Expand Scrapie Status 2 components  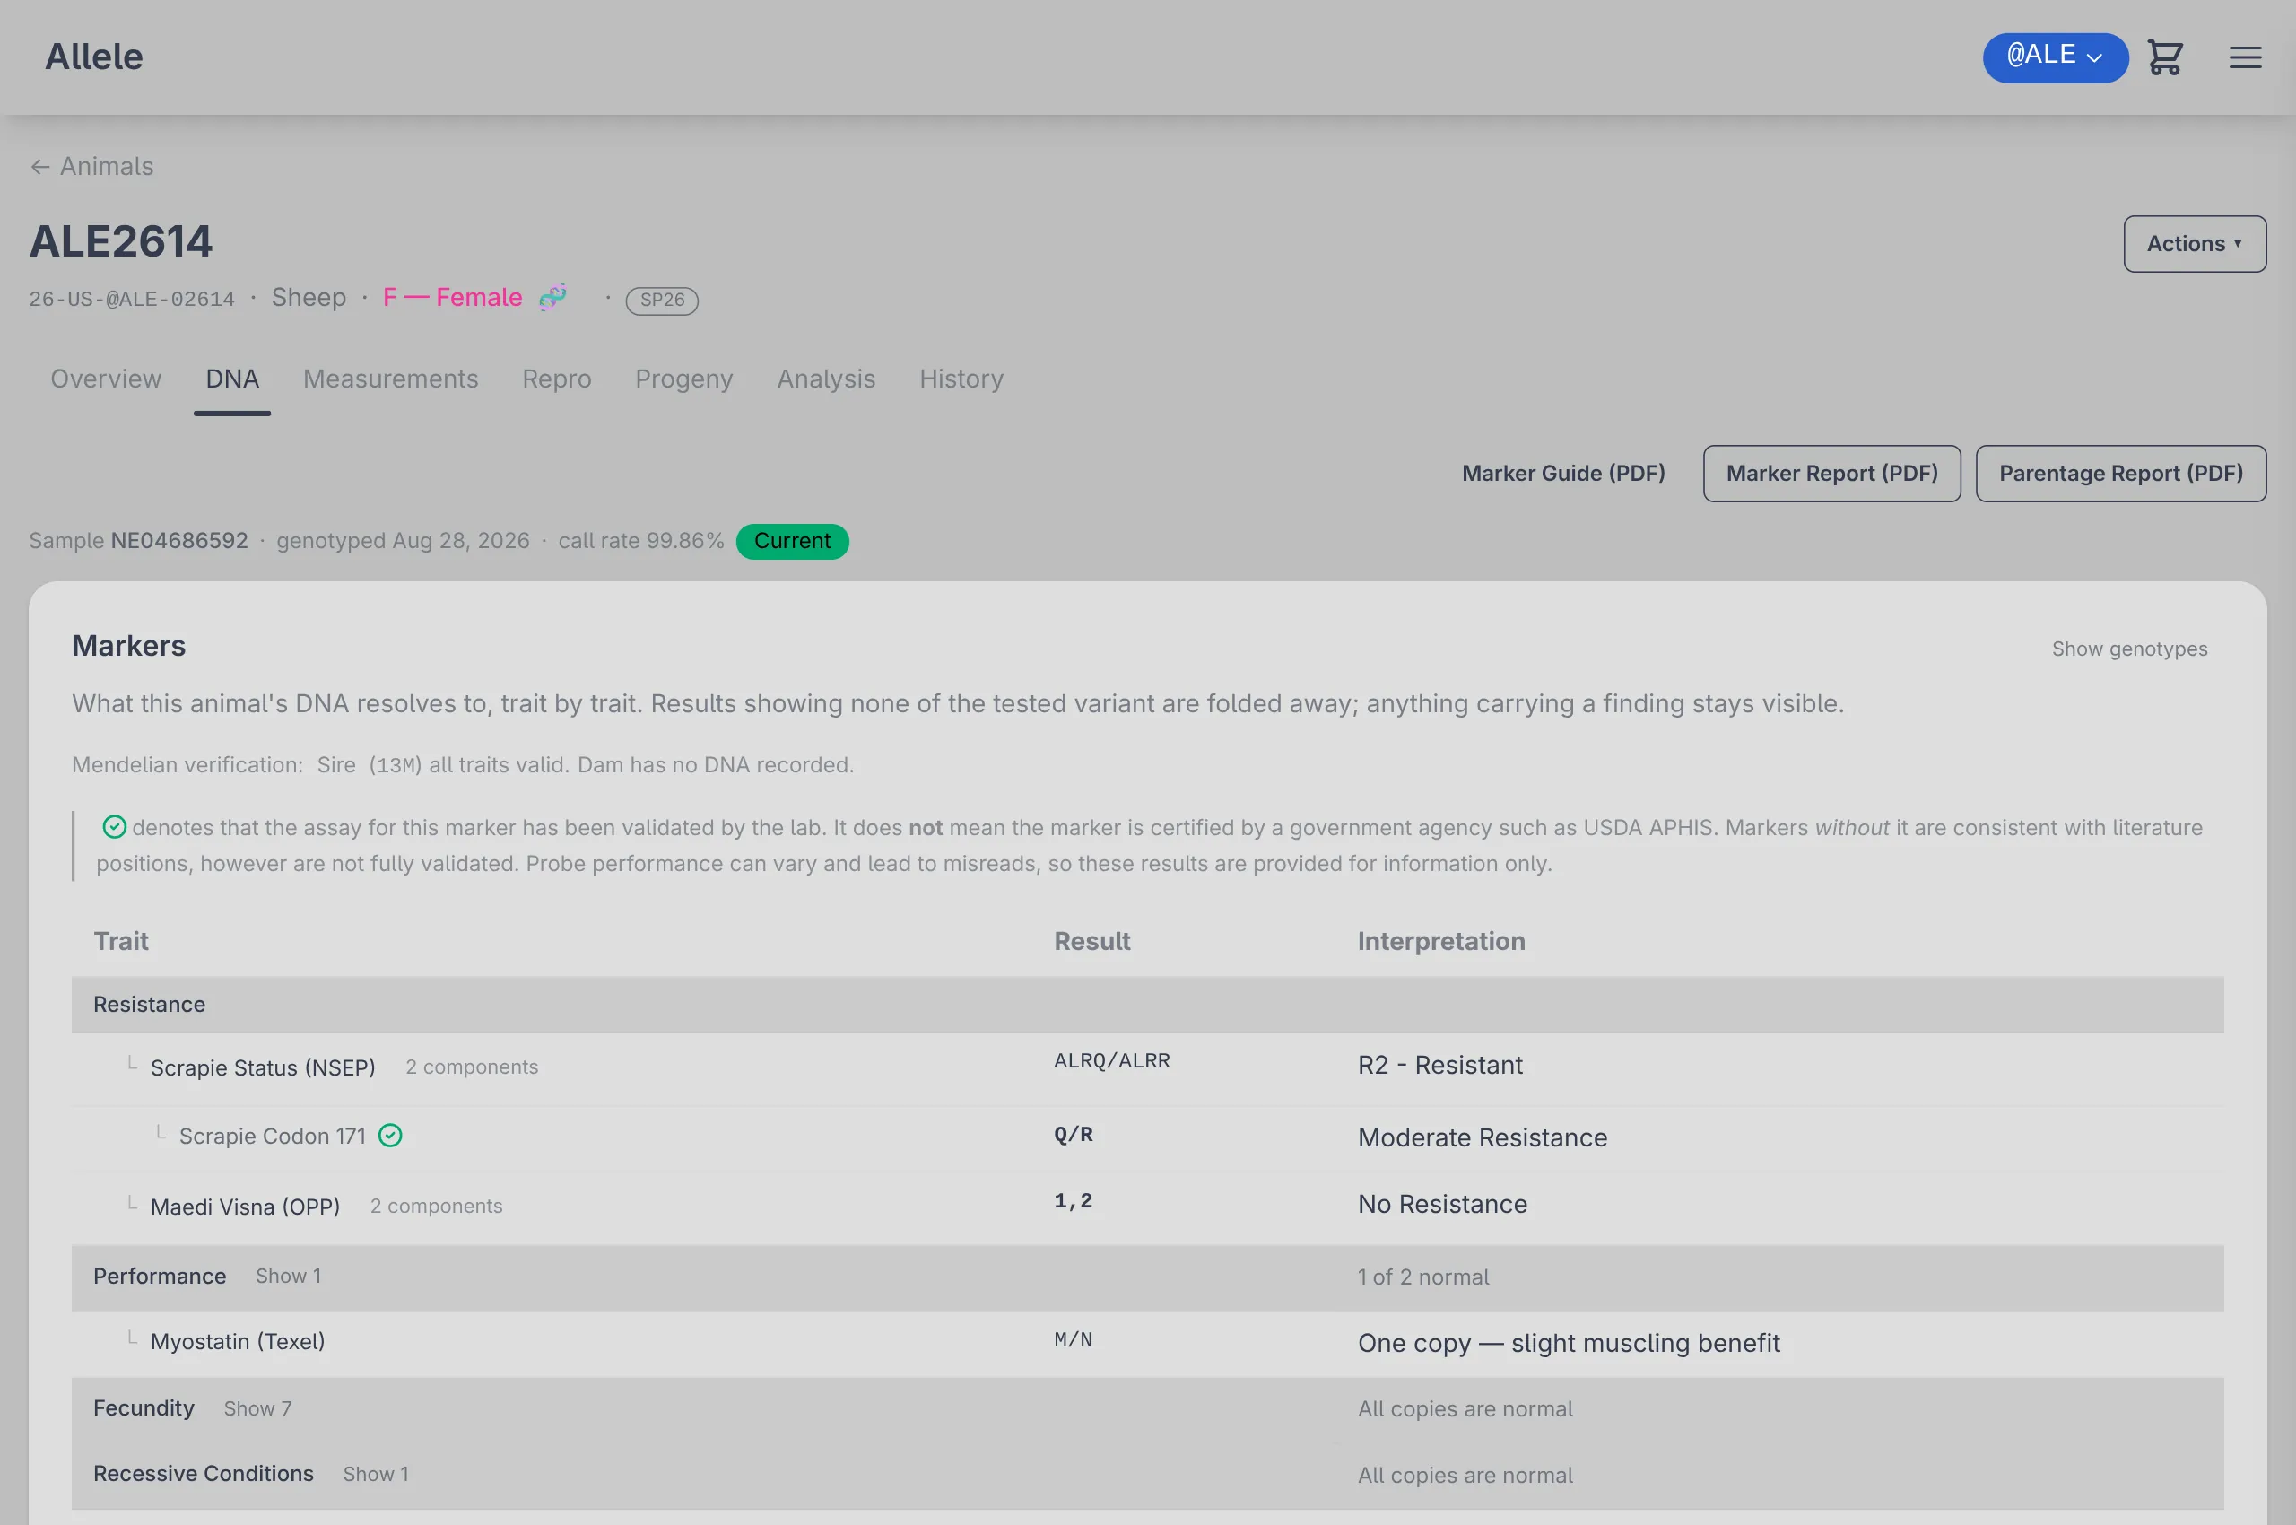[x=472, y=1067]
